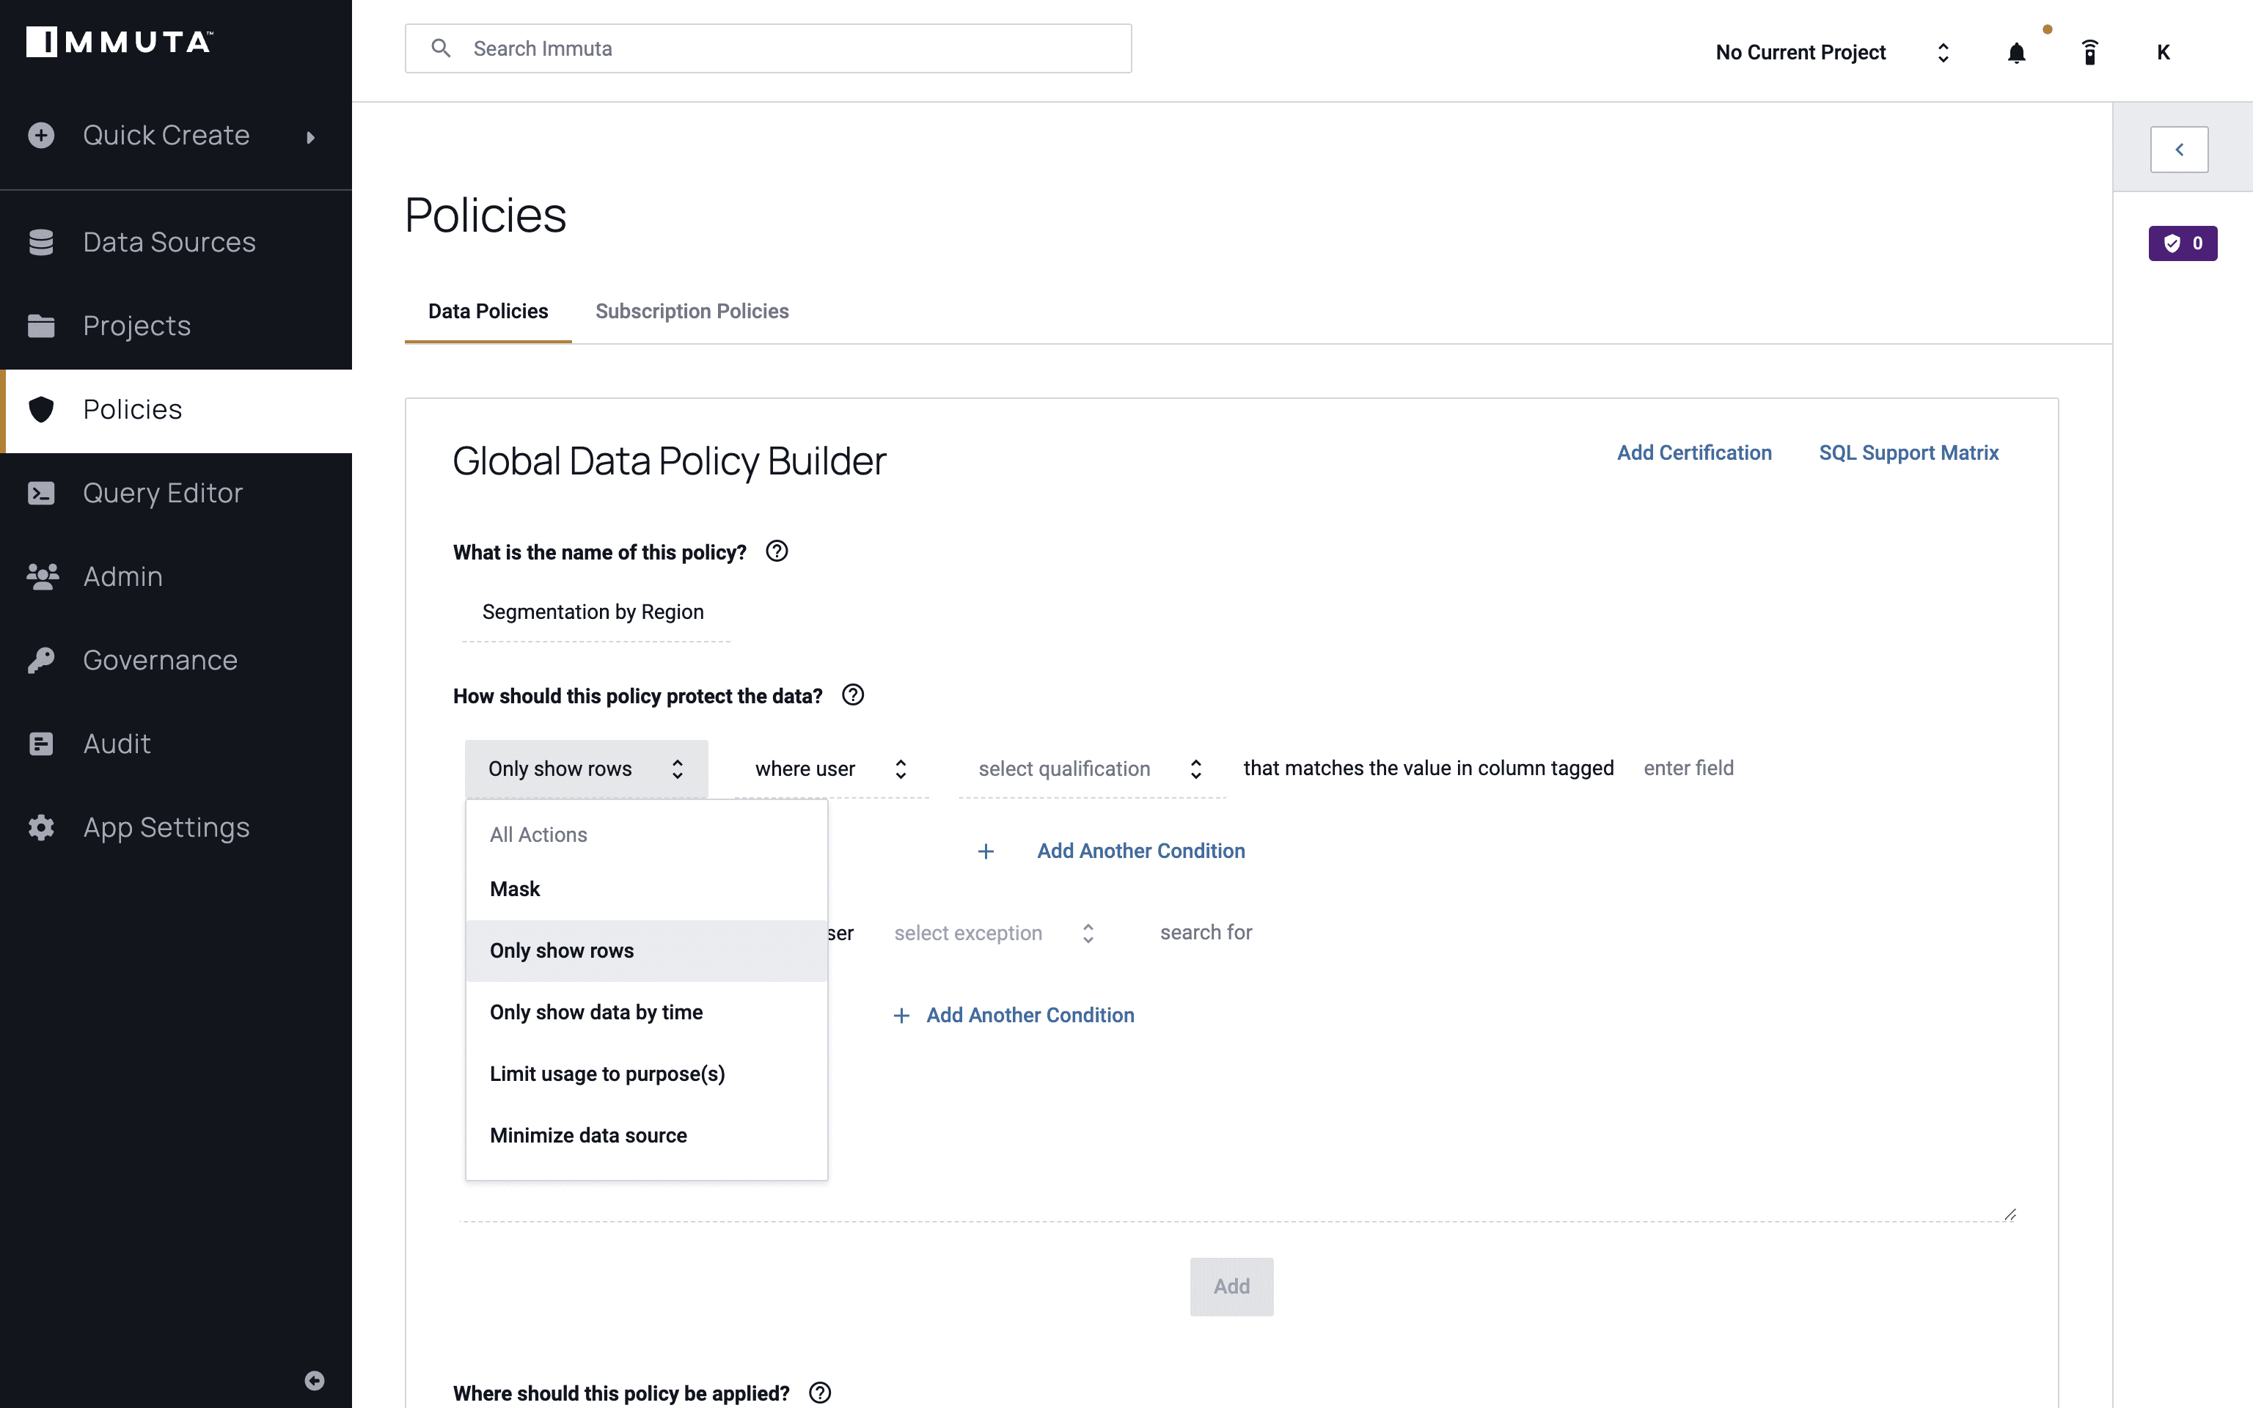2253x1408 pixels.
Task: Open Quick Create menu
Action: [x=176, y=136]
